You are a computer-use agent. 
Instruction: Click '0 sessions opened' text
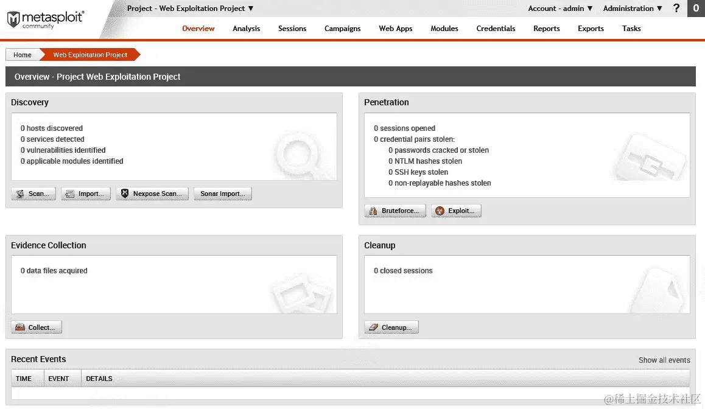click(405, 128)
